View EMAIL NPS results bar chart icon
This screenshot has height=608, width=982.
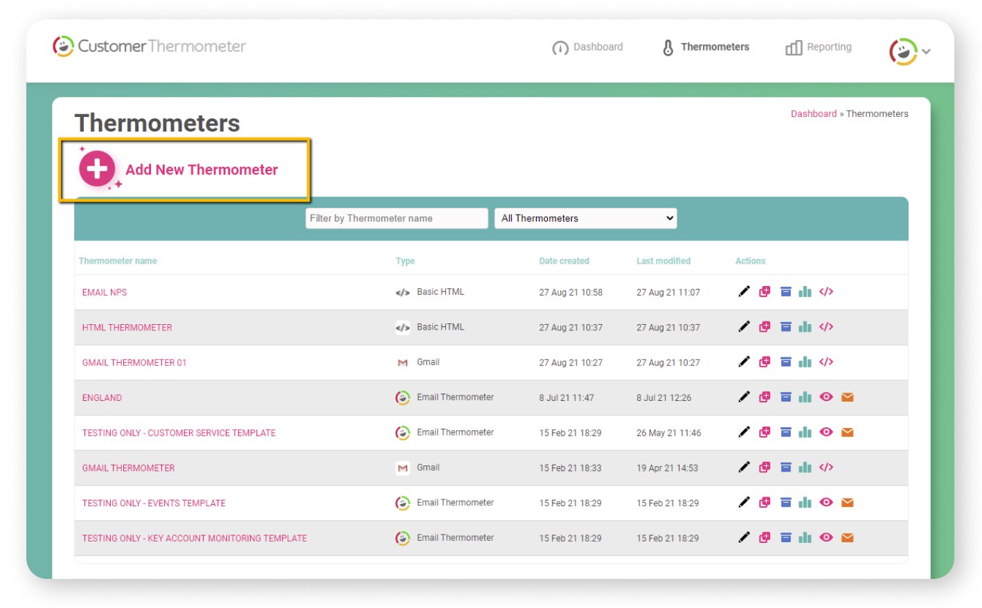805,292
